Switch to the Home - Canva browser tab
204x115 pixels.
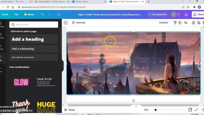point(82,2)
